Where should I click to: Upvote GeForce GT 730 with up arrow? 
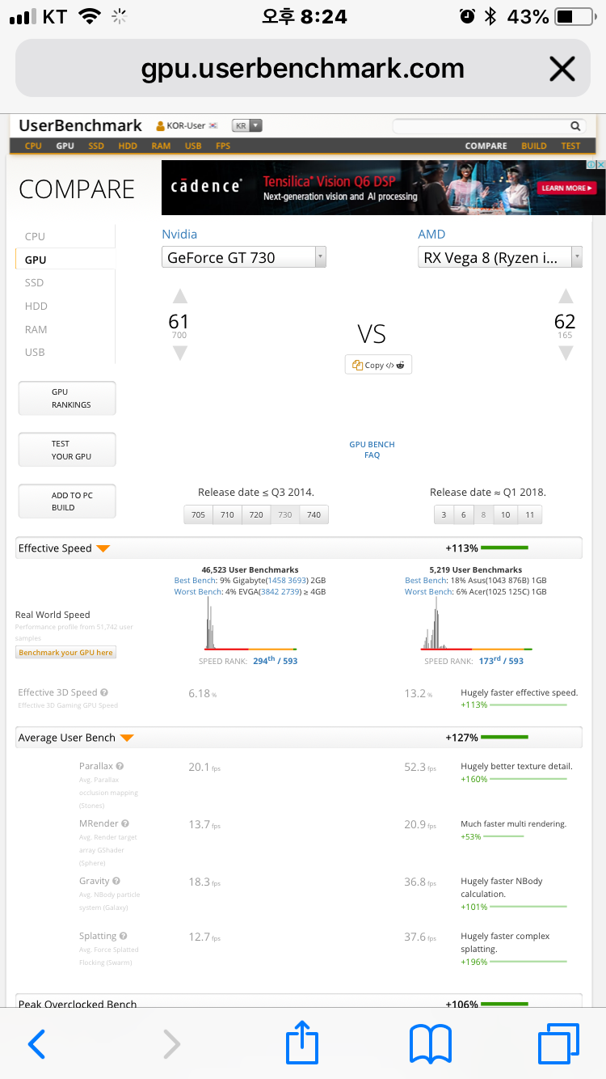[x=180, y=296]
